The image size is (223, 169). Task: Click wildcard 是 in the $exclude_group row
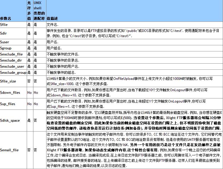pos(35,73)
